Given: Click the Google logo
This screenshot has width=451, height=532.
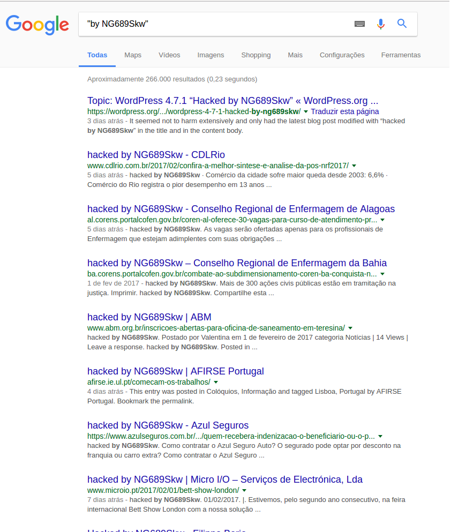Looking at the screenshot, I should click(37, 25).
